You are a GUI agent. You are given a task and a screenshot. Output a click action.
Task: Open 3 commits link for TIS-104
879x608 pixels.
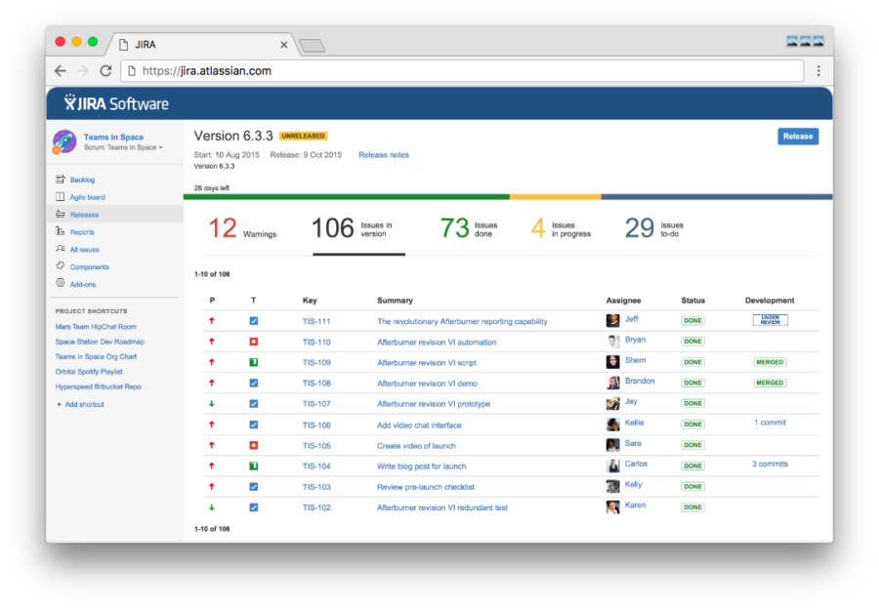(770, 464)
